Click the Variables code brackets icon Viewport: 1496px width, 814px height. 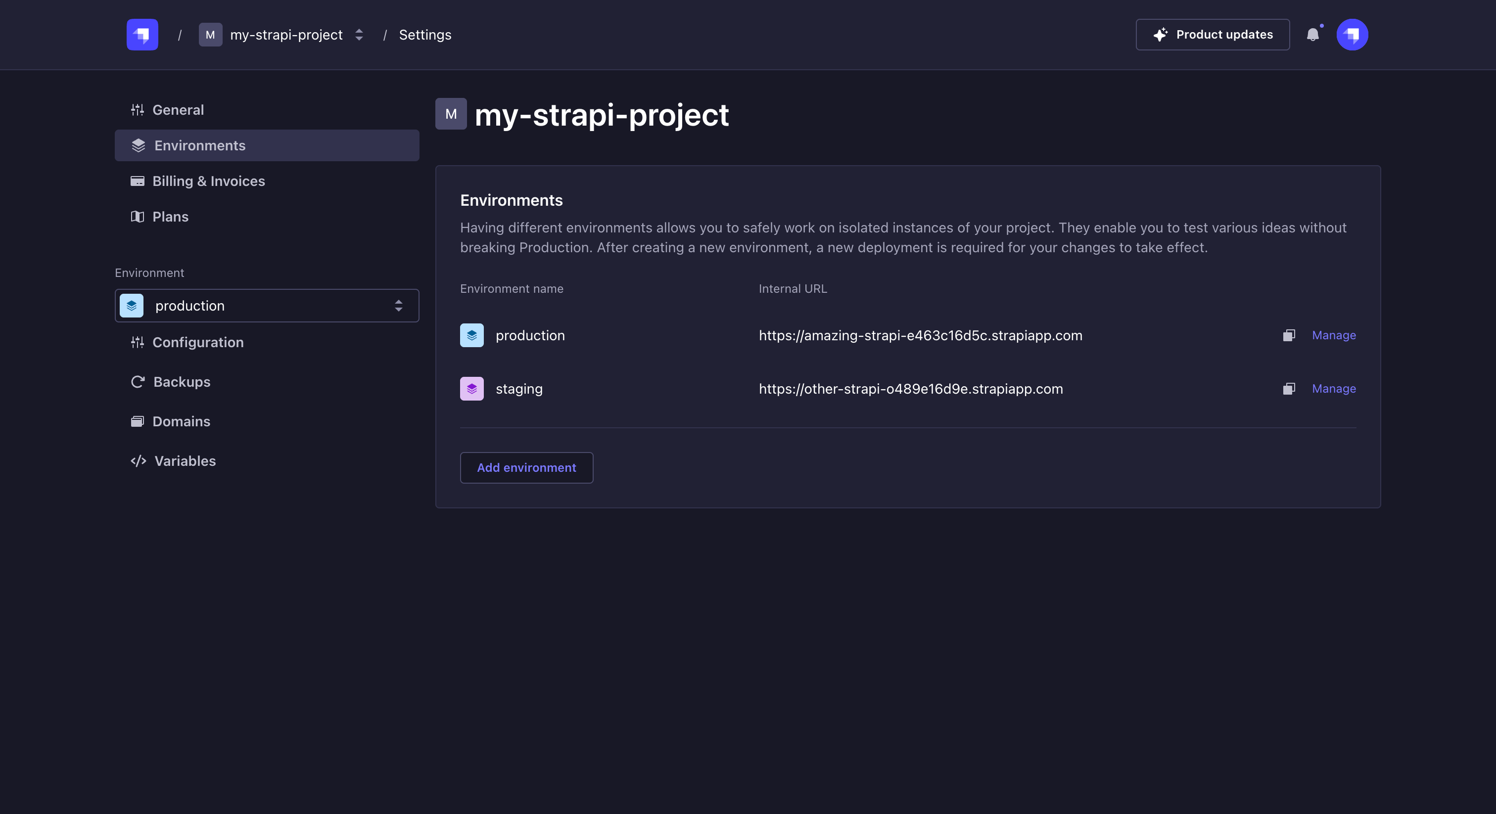point(138,461)
